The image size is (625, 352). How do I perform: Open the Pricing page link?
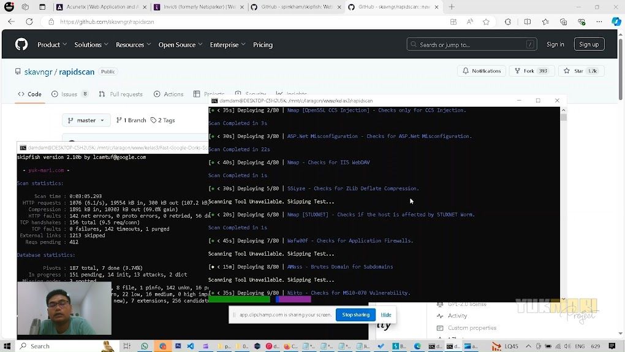[263, 45]
